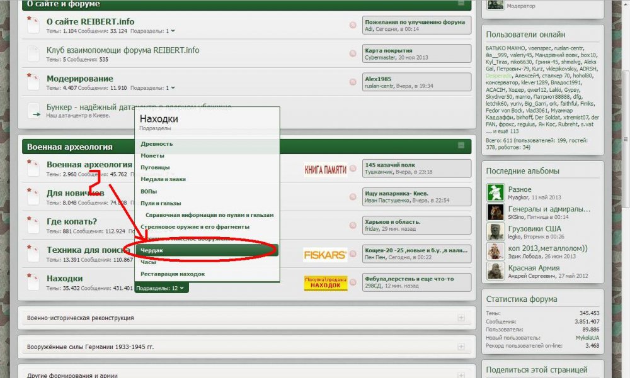Click the КНИГА ПАМЯТИ banner image
The image size is (630, 378).
coord(325,169)
